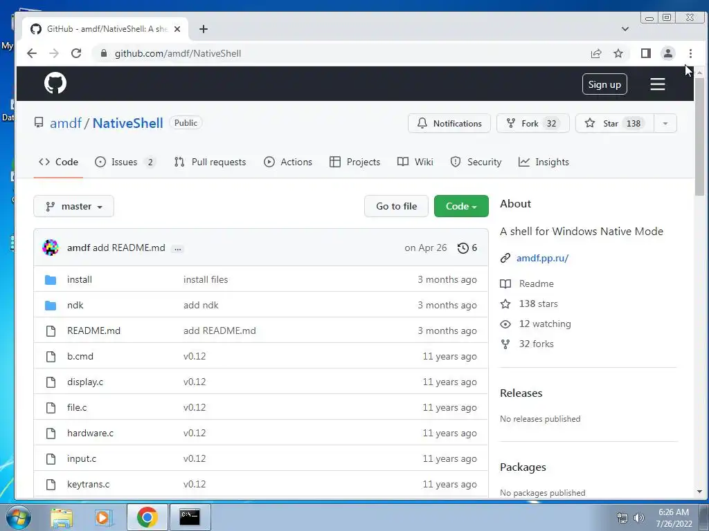The width and height of the screenshot is (709, 531).
Task: Click the padlock site info icon
Action: click(x=104, y=53)
